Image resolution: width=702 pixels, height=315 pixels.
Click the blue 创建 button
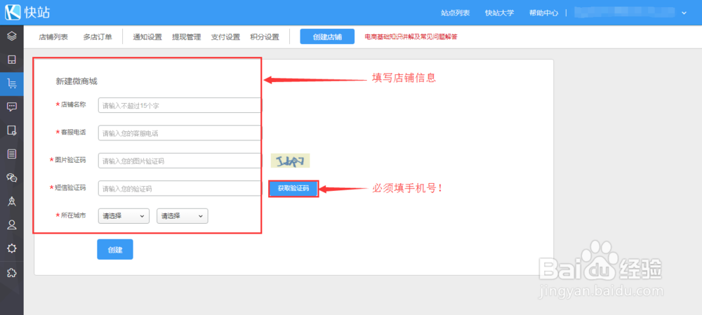[x=115, y=250]
